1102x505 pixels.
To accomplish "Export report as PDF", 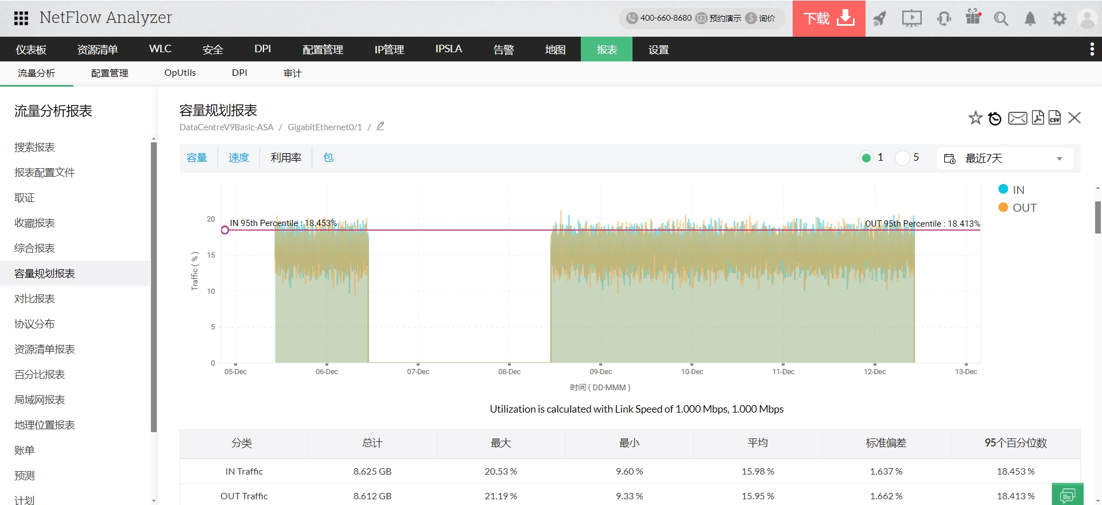I will click(x=1037, y=118).
